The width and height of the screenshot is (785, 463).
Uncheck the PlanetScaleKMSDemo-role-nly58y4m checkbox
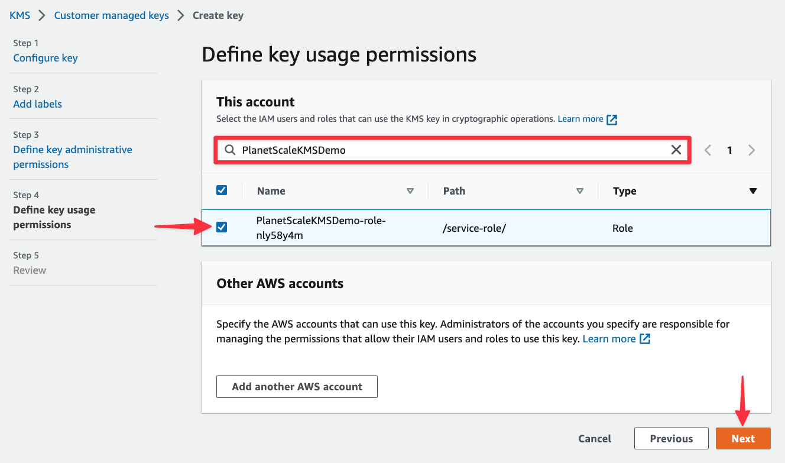click(222, 227)
